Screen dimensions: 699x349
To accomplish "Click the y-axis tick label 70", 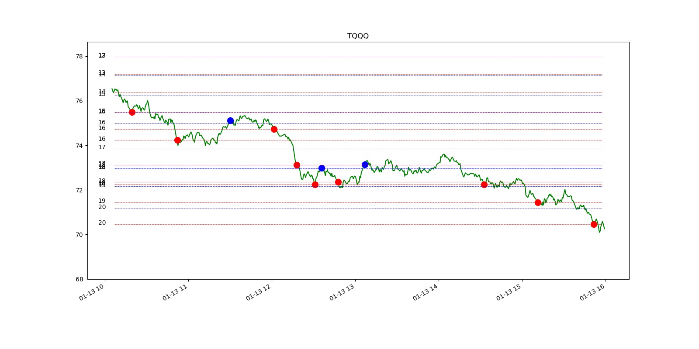I will pos(79,235).
